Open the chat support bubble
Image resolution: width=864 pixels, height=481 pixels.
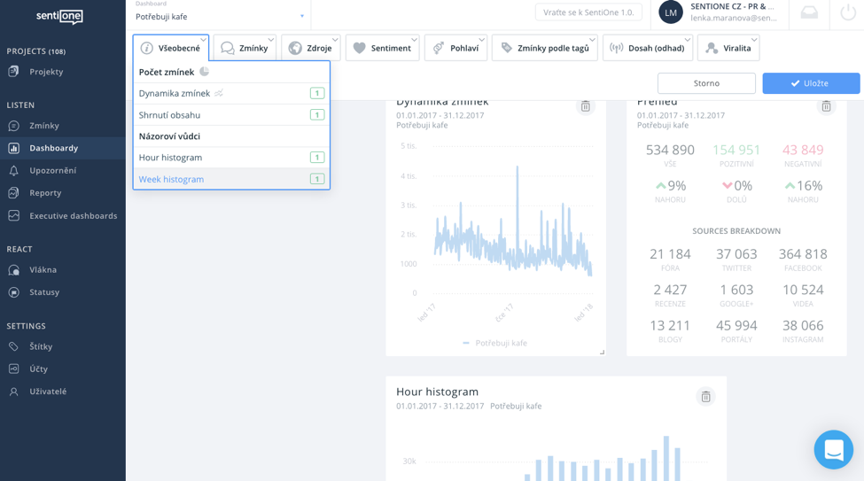click(x=833, y=450)
